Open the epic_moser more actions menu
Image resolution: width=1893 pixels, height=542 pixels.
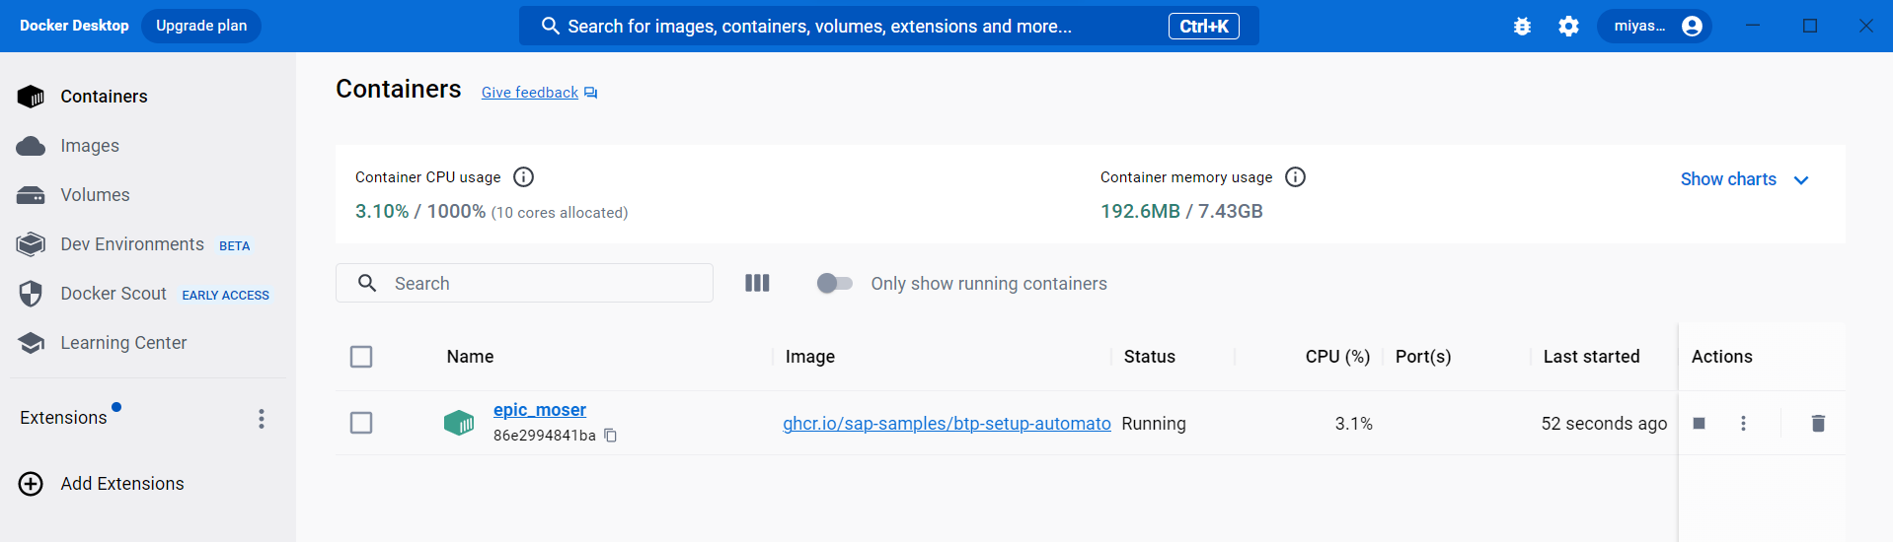coord(1743,423)
